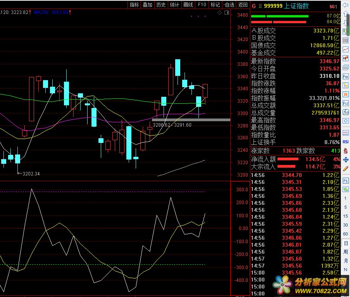This screenshot has height=297, width=350.
Task: Switch to 60-minute period
Action: coord(345,234)
